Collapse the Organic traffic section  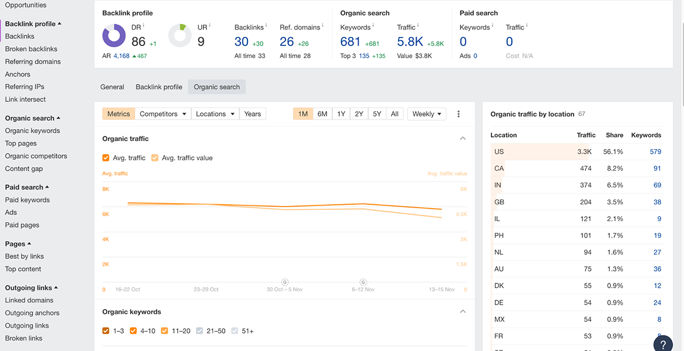(x=463, y=138)
